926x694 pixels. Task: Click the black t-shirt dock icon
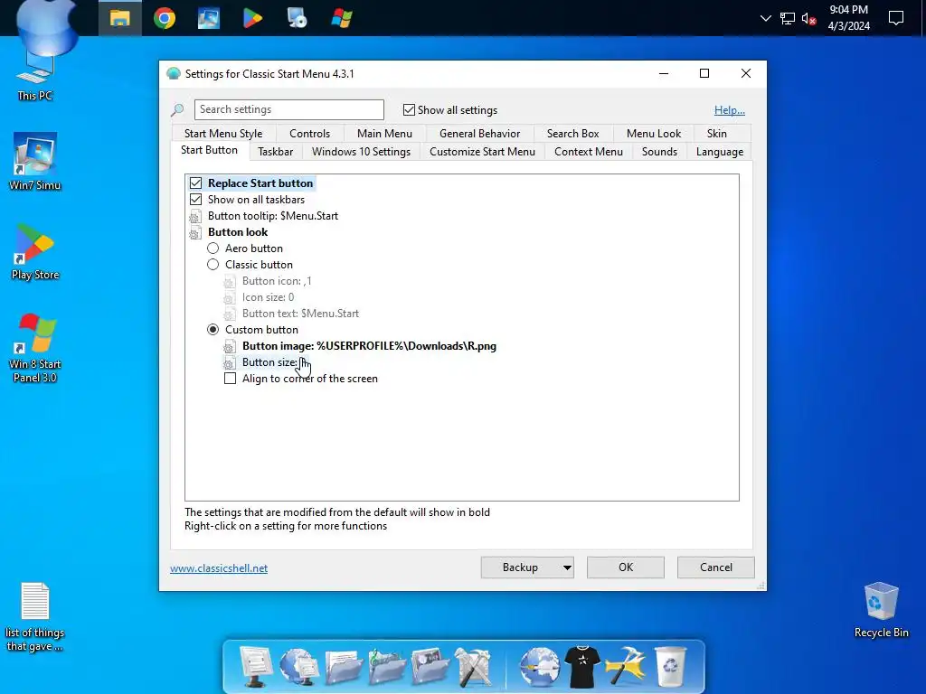582,667
